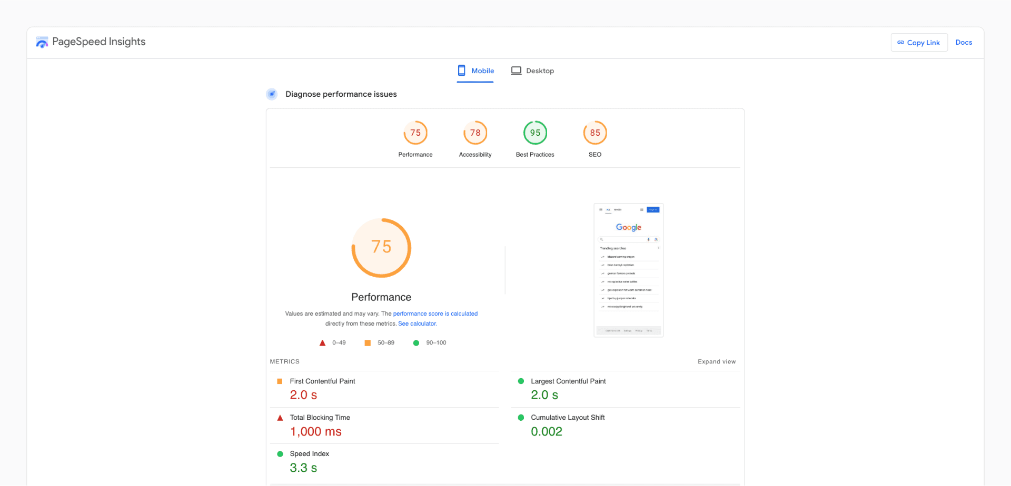The height and width of the screenshot is (486, 1011).
Task: Click the 50-89 orange legend marker
Action: (x=367, y=342)
